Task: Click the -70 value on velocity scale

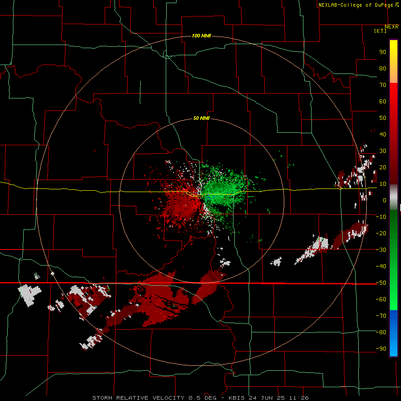Action: [381, 316]
